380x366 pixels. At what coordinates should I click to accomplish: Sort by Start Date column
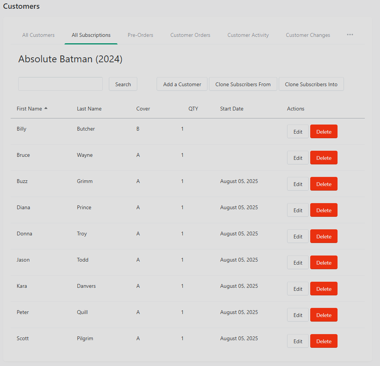[232, 109]
